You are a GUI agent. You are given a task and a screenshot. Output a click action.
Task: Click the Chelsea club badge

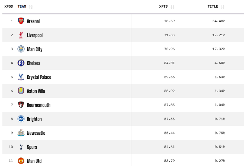(21, 63)
